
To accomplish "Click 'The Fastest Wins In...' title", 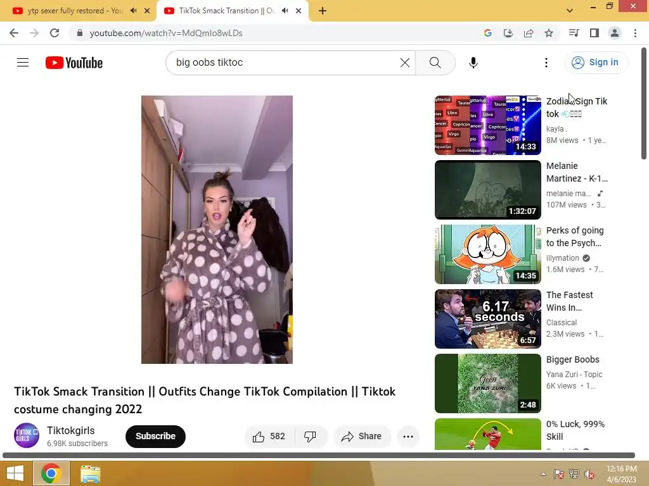I will point(570,301).
